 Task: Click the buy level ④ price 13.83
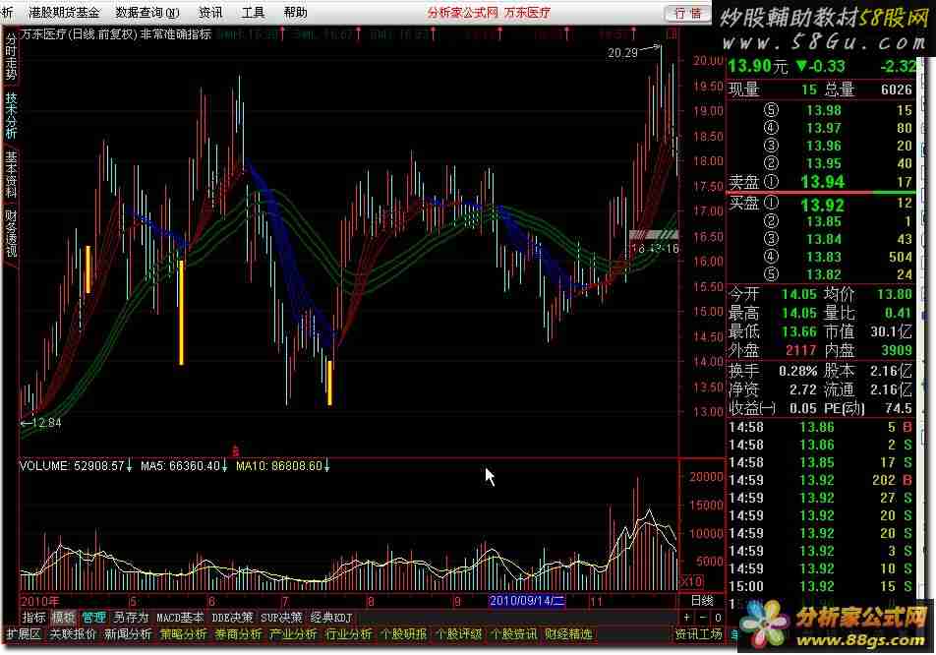[823, 257]
